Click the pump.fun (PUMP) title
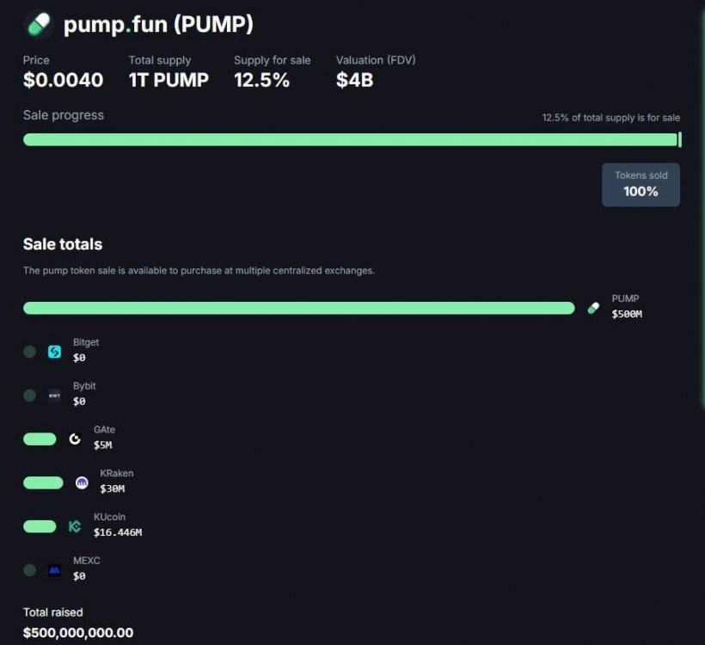Viewport: 705px width, 645px height. (158, 24)
